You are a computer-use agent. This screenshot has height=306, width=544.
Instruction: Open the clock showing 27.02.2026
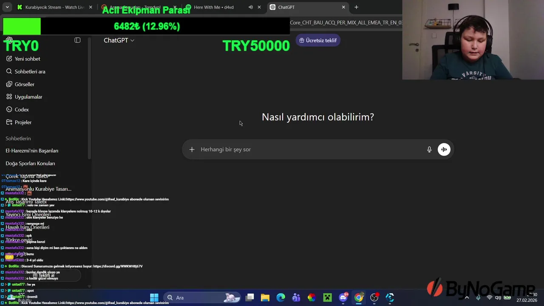coord(527,297)
